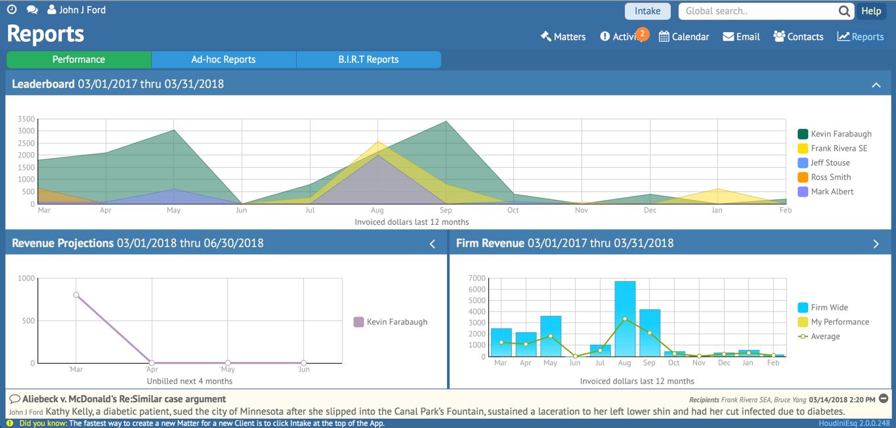Click the Firm Revenue right chevron
The image size is (896, 428).
(876, 244)
